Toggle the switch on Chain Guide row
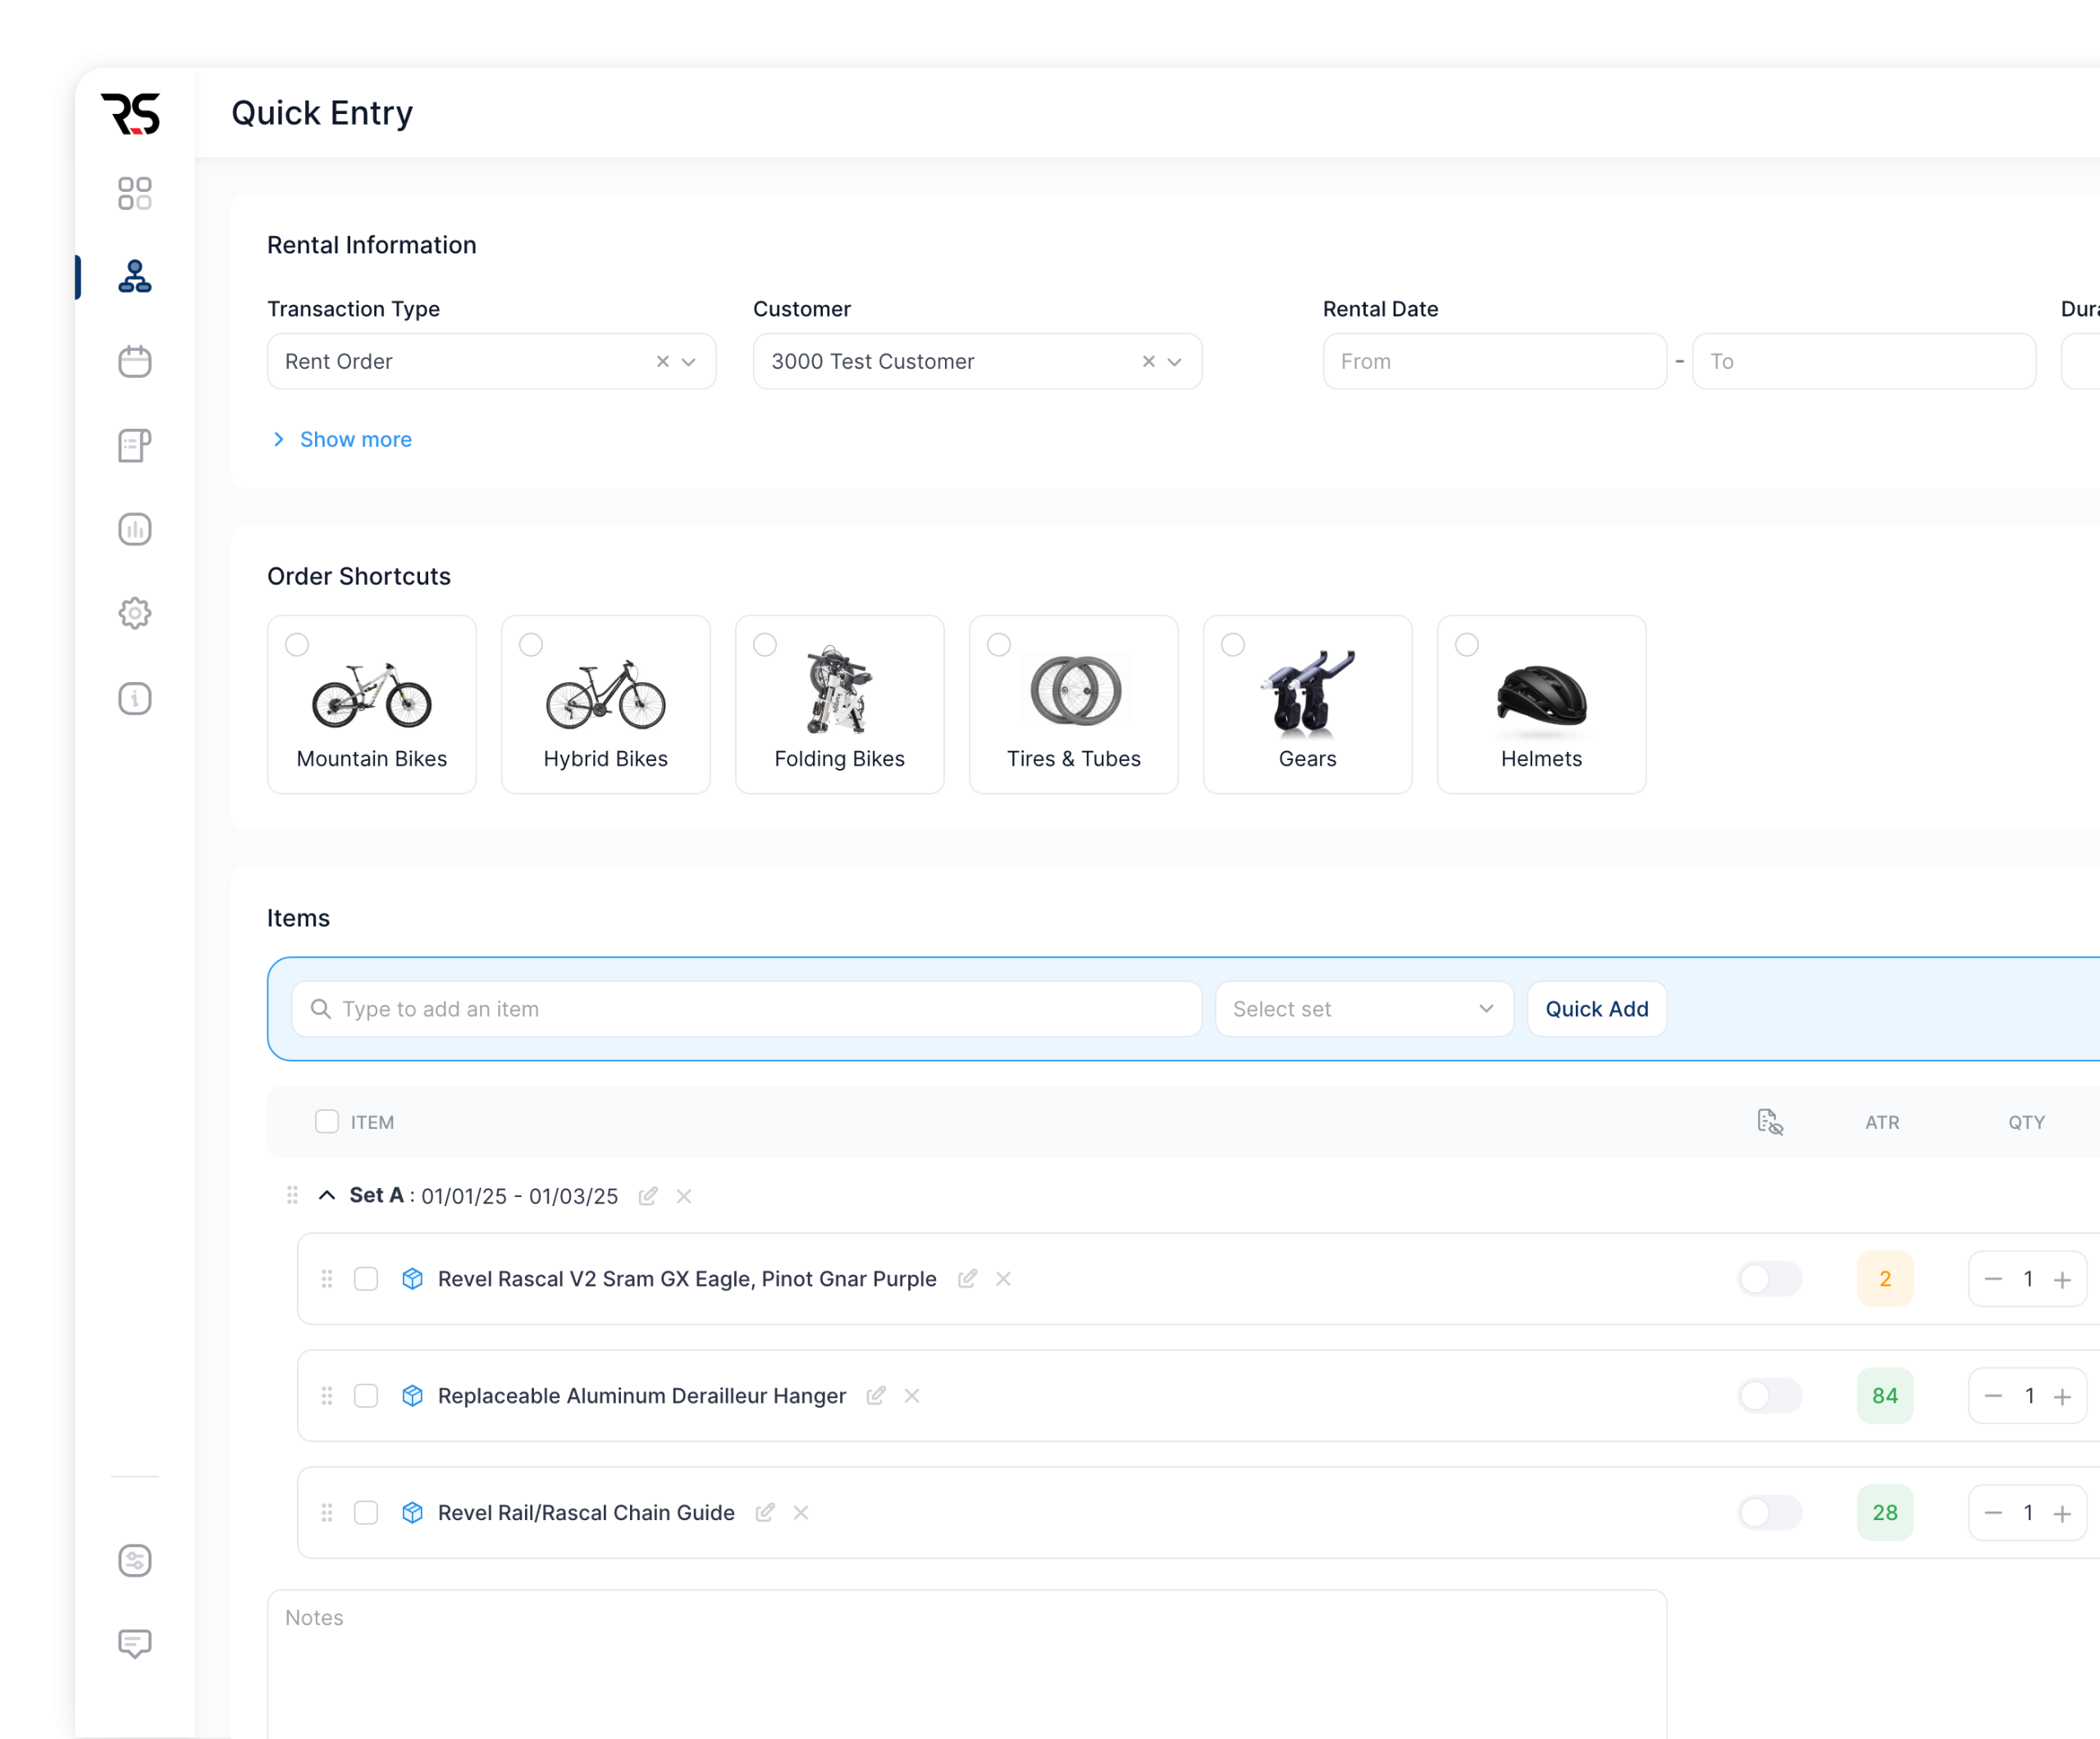The height and width of the screenshot is (1739, 2100). pos(1770,1512)
